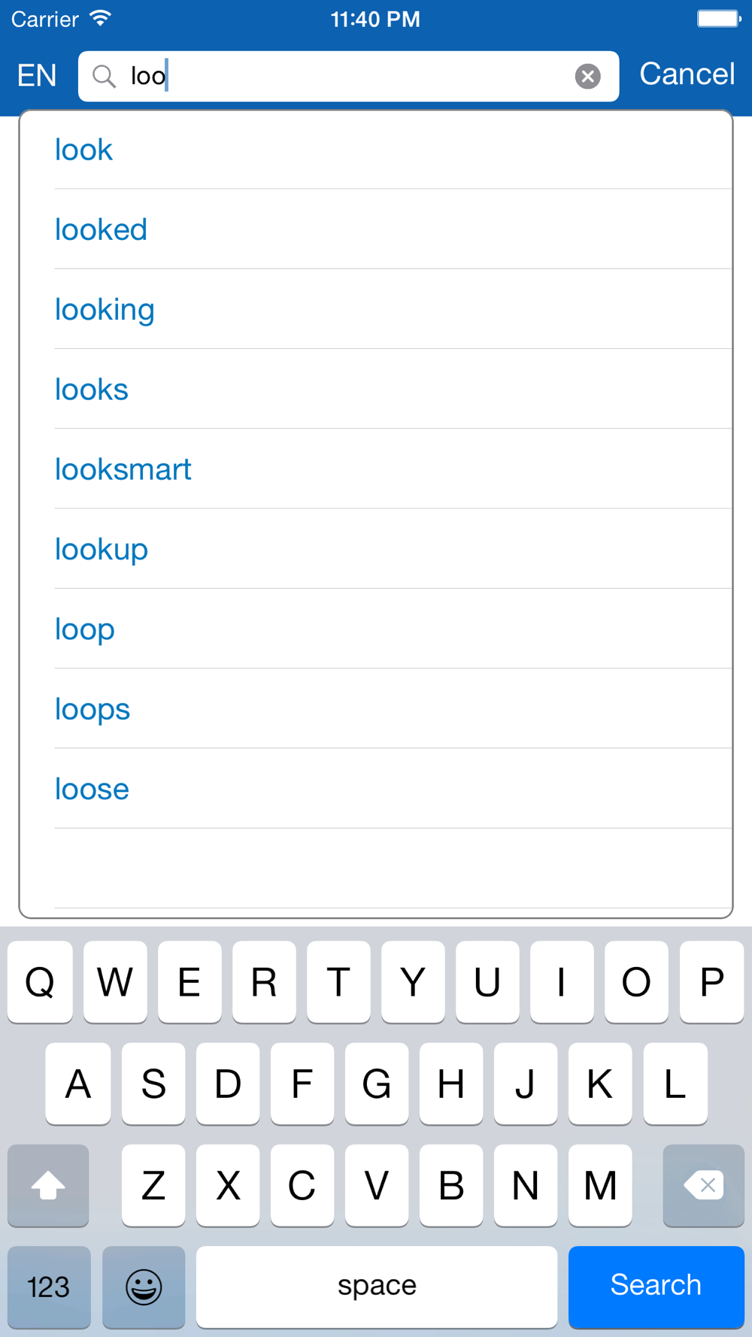Switch to the 123 numeric keyboard

click(x=49, y=1287)
